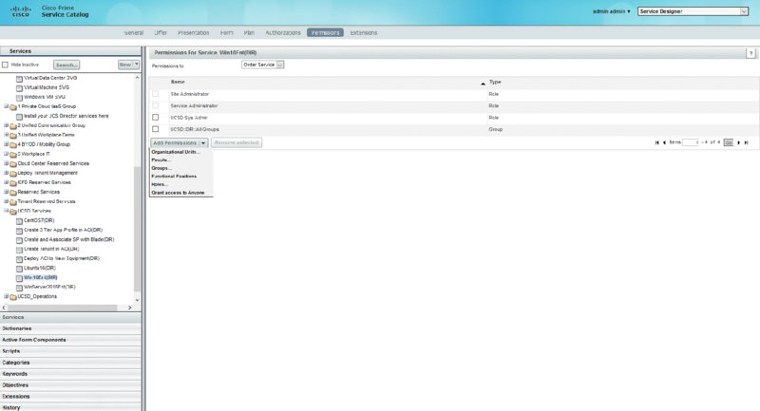Switch to the Authorizations tab
This screenshot has width=760, height=411.
pos(283,33)
